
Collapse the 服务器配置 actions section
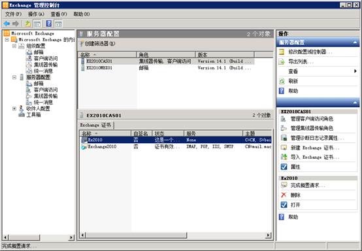pos(355,42)
